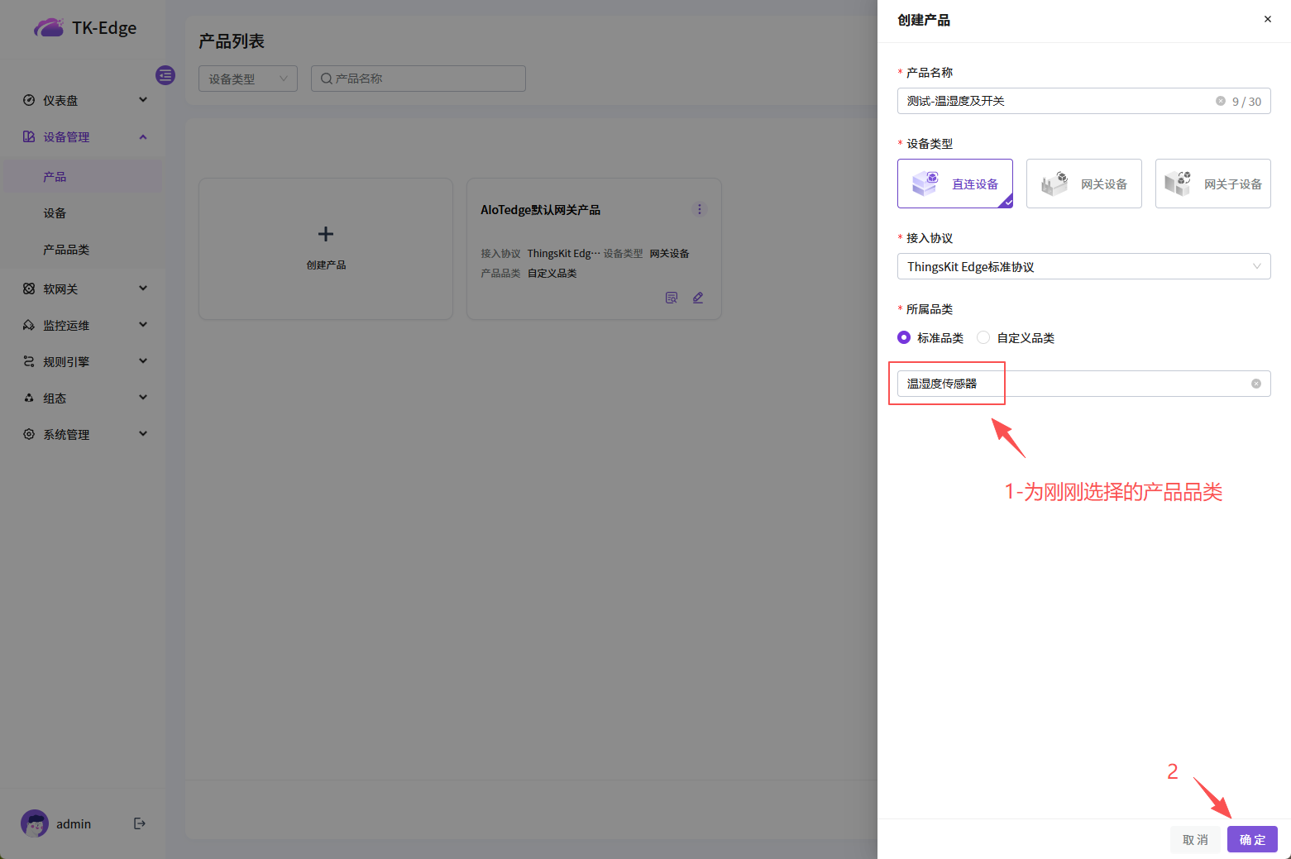Select the 自定义品类 radio button
The width and height of the screenshot is (1291, 859).
point(983,337)
